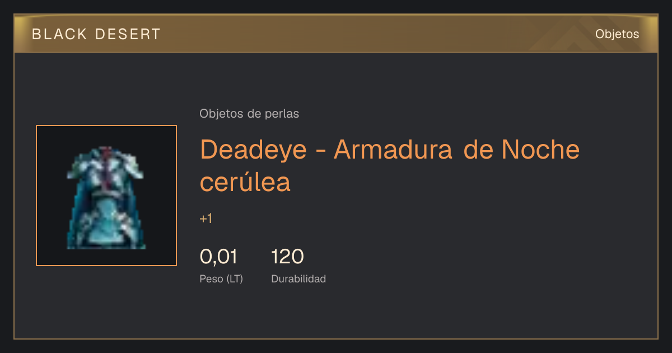Click the +1 enhancement level text
The image size is (672, 353).
pyautogui.click(x=206, y=219)
